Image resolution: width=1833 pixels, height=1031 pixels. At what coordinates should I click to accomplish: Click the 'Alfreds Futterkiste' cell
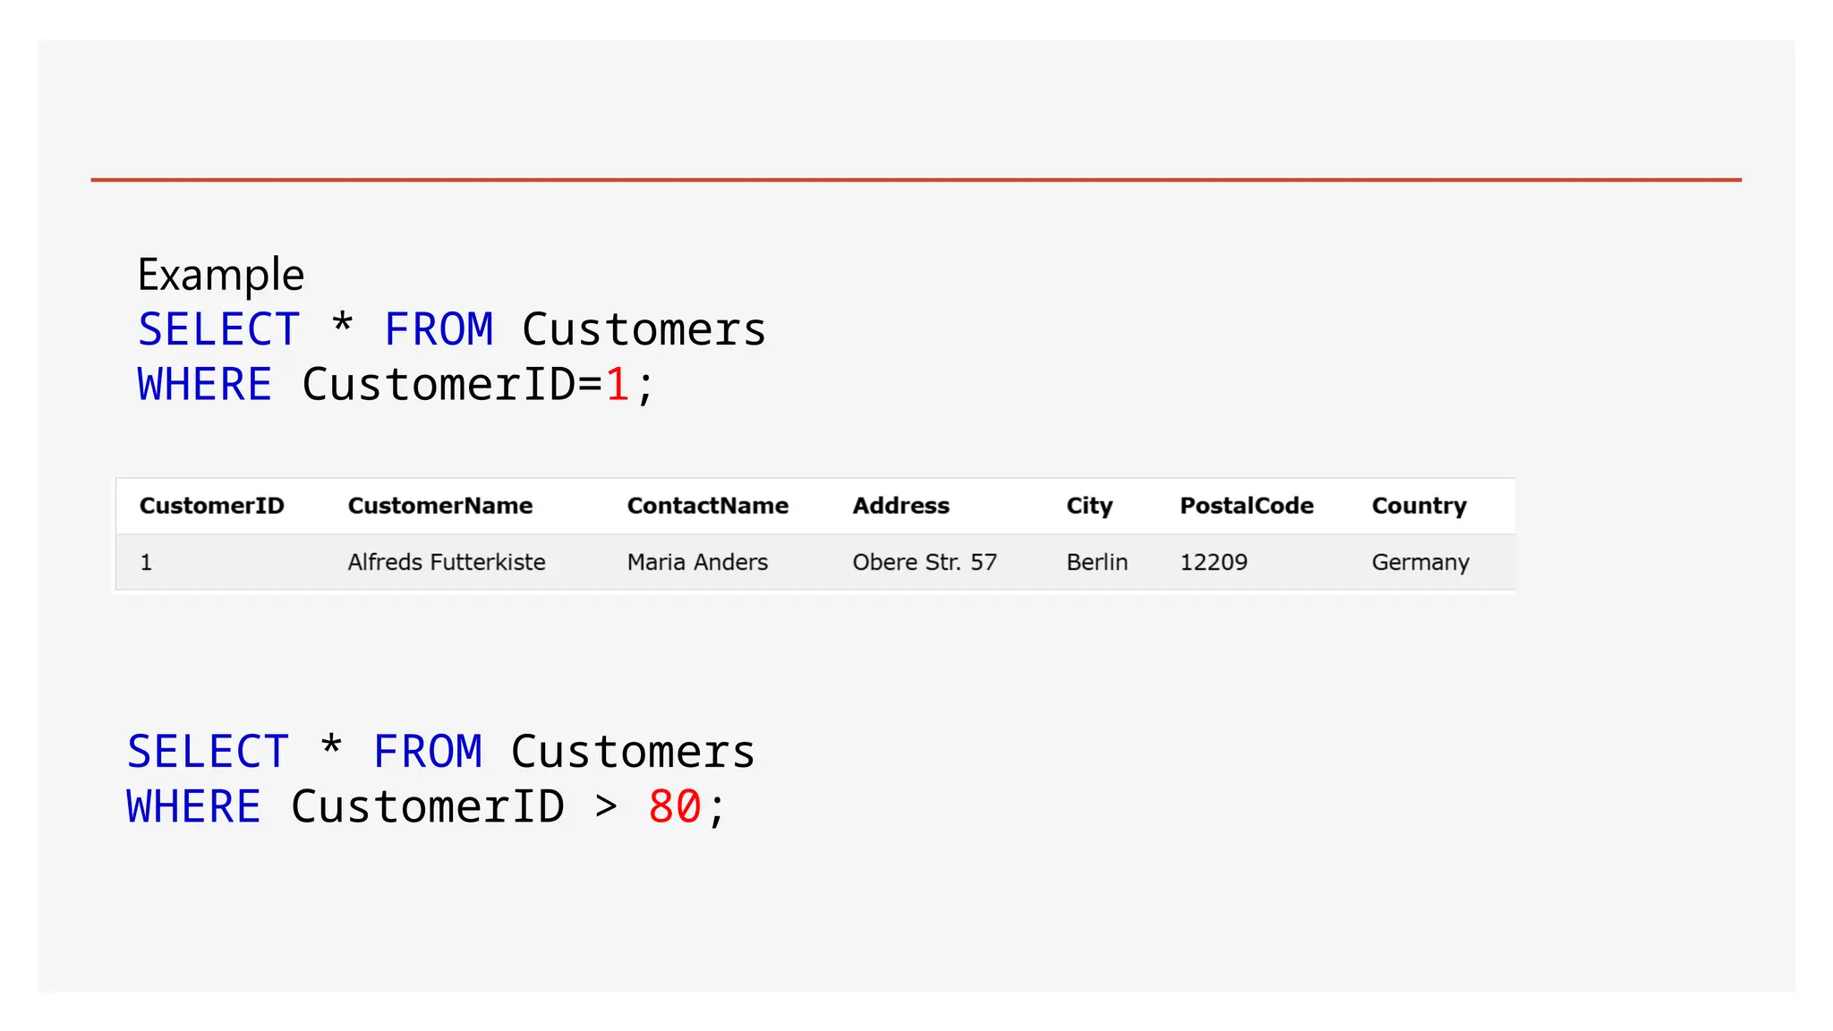tap(447, 562)
